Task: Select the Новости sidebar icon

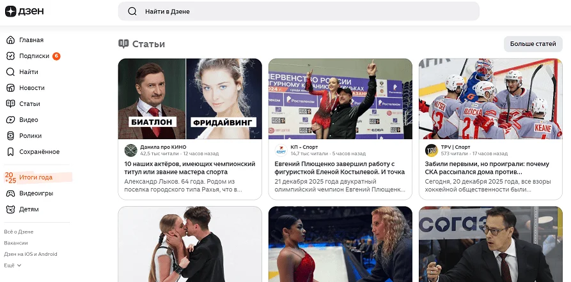Action: [10, 88]
